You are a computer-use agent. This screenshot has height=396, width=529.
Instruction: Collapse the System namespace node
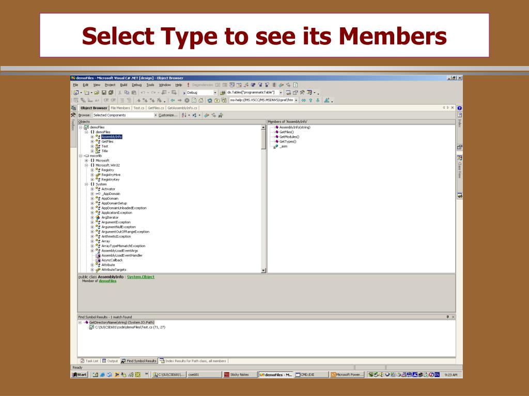[86, 185]
